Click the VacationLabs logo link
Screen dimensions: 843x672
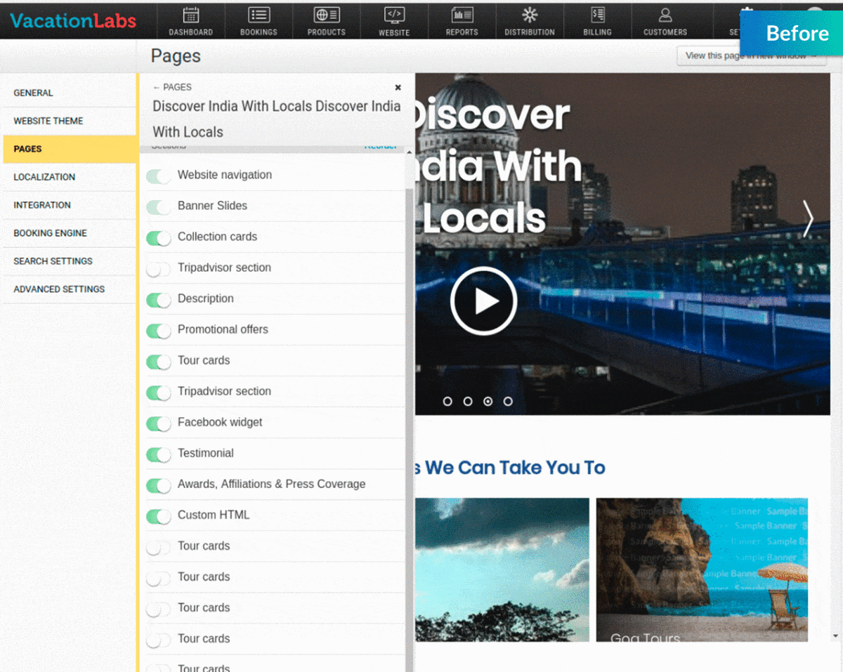[x=73, y=20]
